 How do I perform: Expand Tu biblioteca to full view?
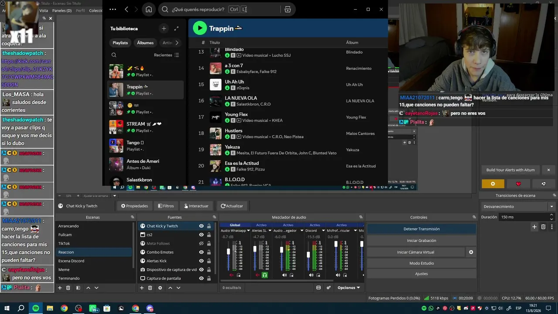176,28
